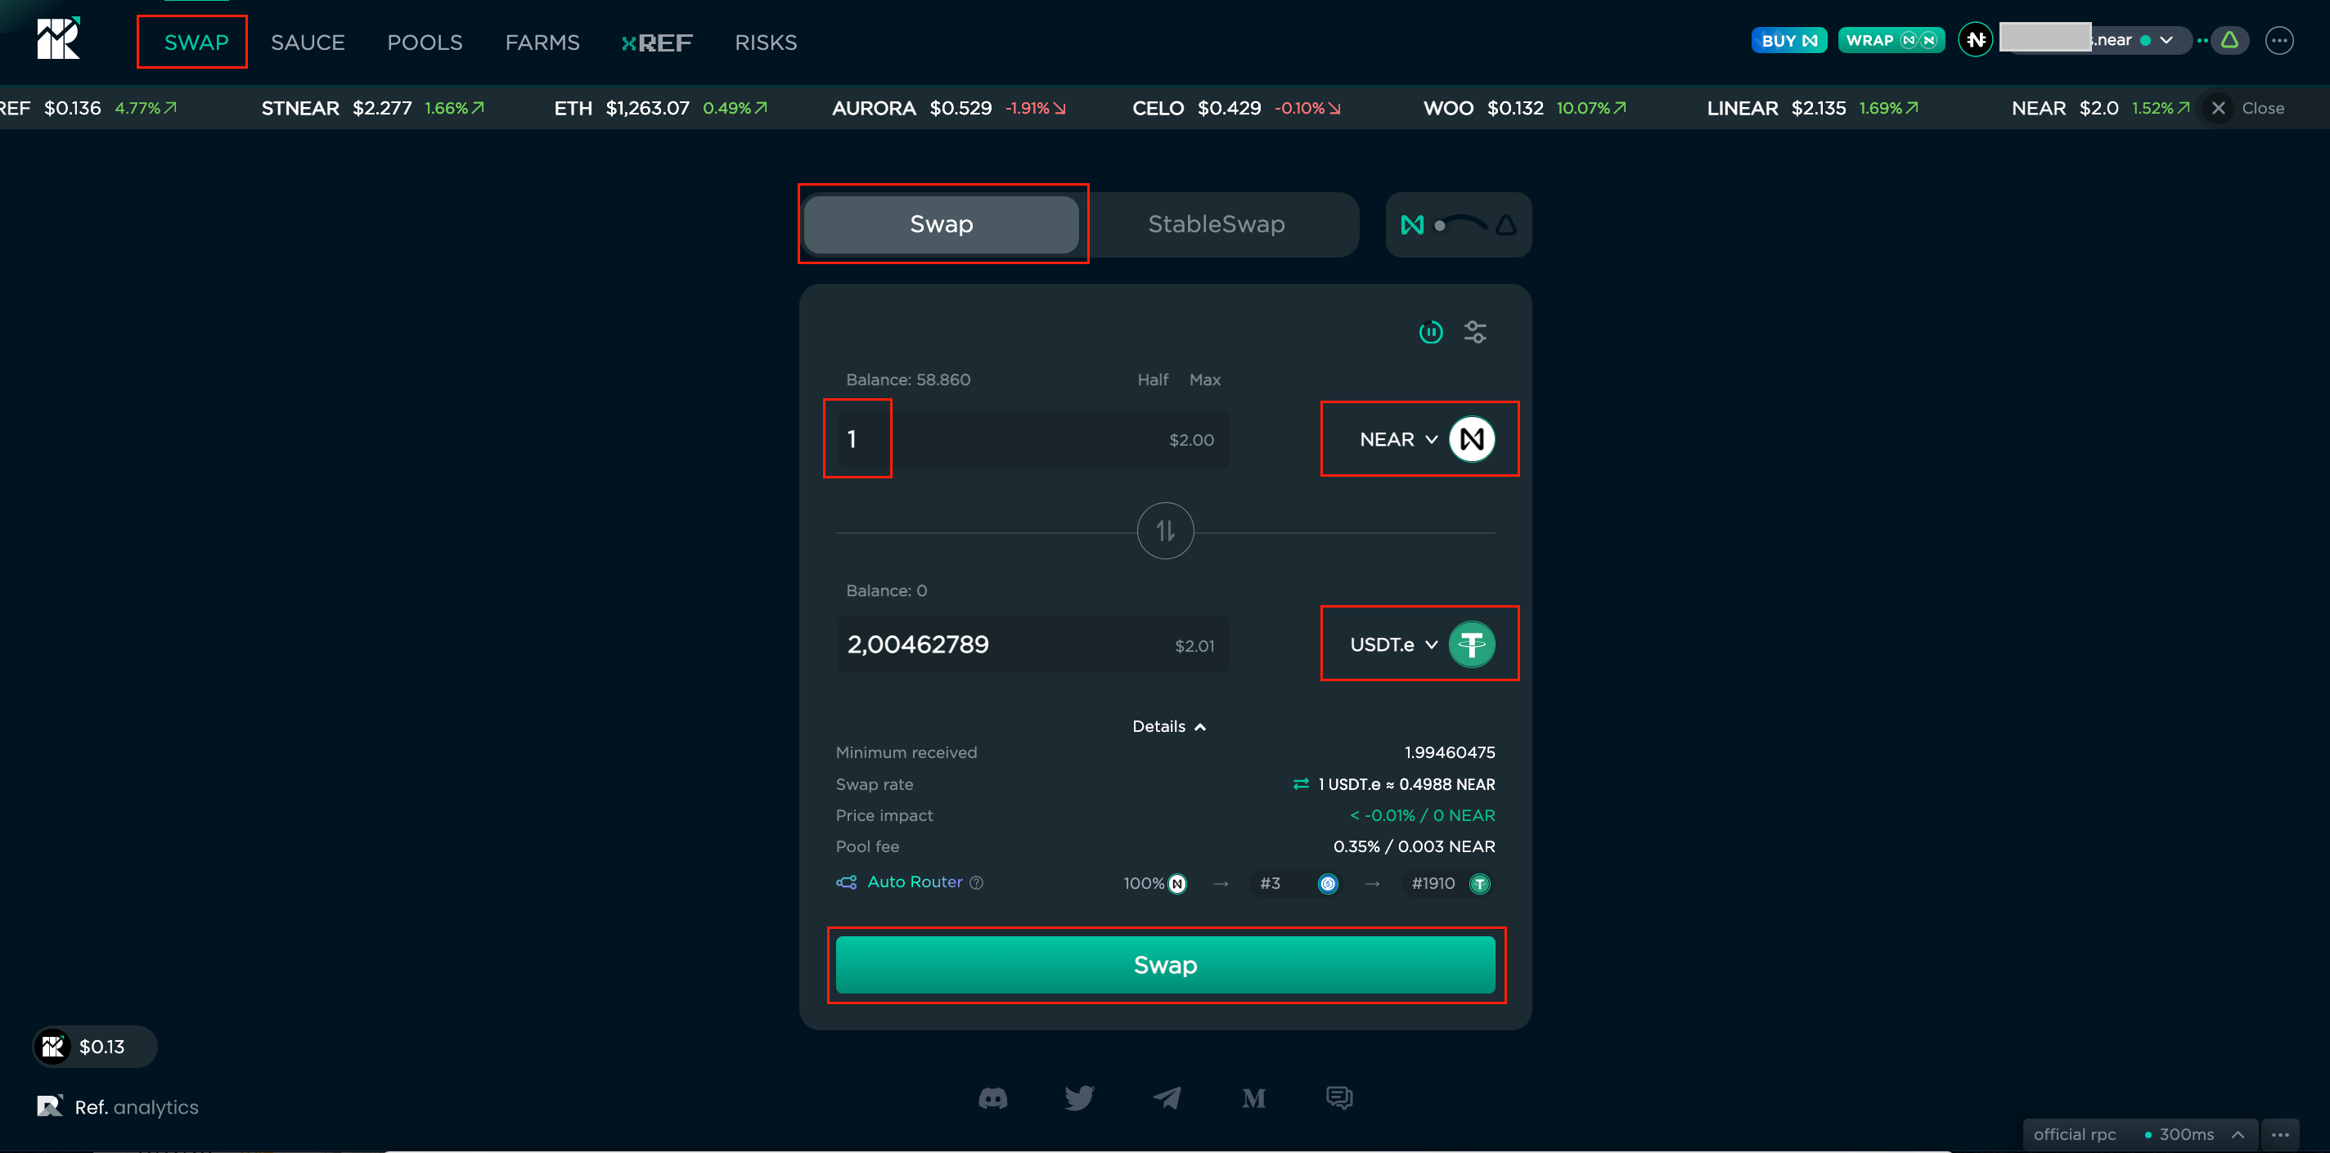Click the NEAR amount input field

pos(995,439)
